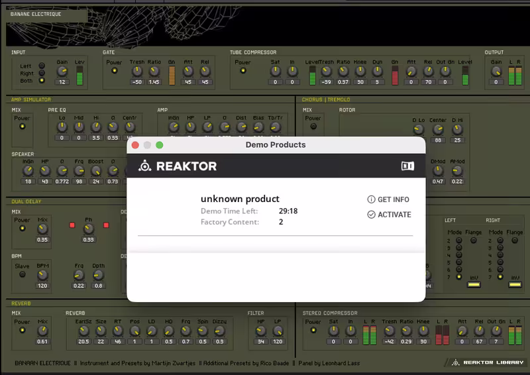
Task: Select the Both input radio button
Action: pyautogui.click(x=42, y=80)
